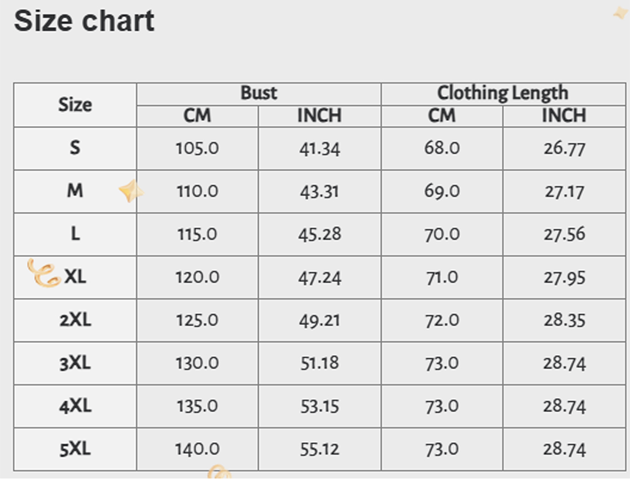This screenshot has height=479, width=630.
Task: Click the Size column header cell
Action: coord(75,105)
